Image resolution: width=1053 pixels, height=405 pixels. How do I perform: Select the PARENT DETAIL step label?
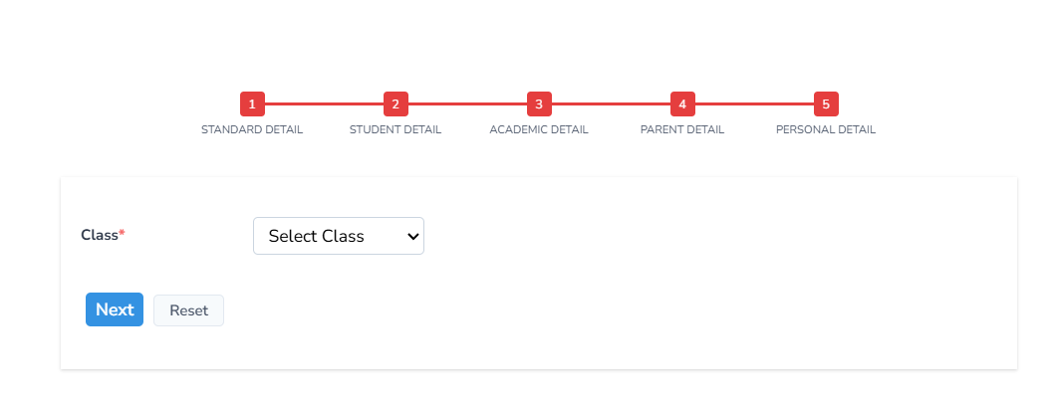[682, 130]
